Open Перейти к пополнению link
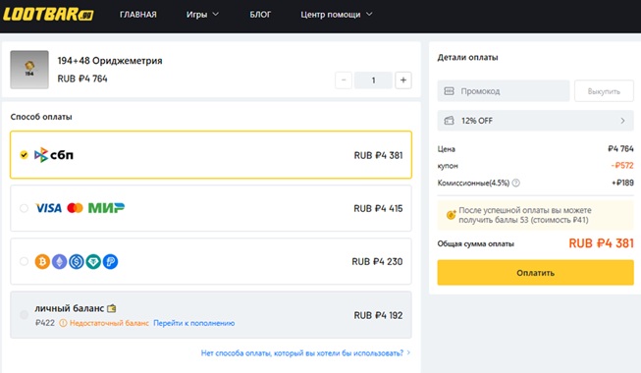 (193, 323)
